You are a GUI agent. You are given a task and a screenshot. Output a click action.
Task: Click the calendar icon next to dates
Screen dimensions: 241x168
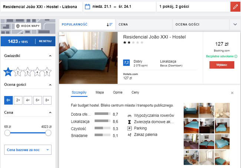(88, 7)
